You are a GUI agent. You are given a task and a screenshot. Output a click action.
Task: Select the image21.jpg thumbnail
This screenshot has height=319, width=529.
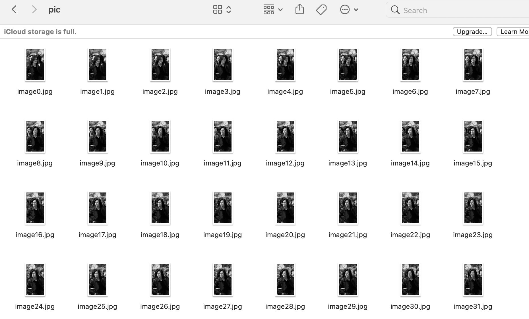click(x=348, y=208)
